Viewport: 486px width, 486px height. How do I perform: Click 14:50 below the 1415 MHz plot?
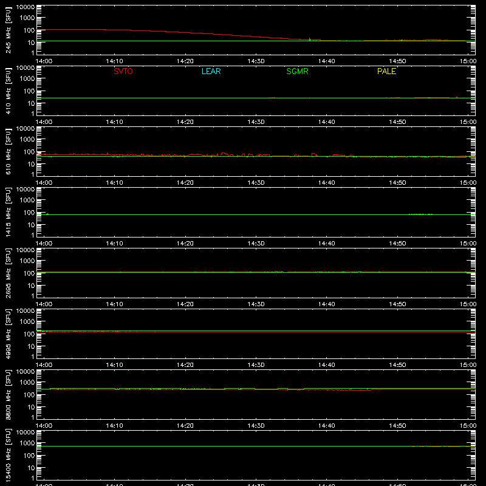pos(397,244)
